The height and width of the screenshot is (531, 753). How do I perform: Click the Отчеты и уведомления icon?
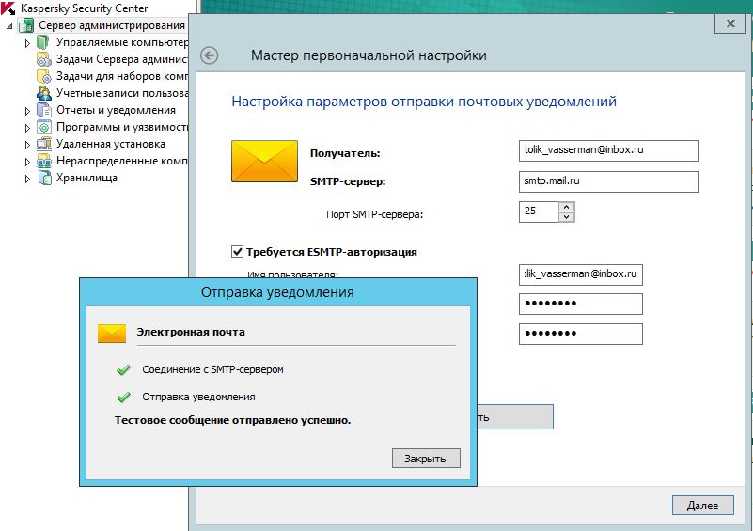pyautogui.click(x=43, y=110)
